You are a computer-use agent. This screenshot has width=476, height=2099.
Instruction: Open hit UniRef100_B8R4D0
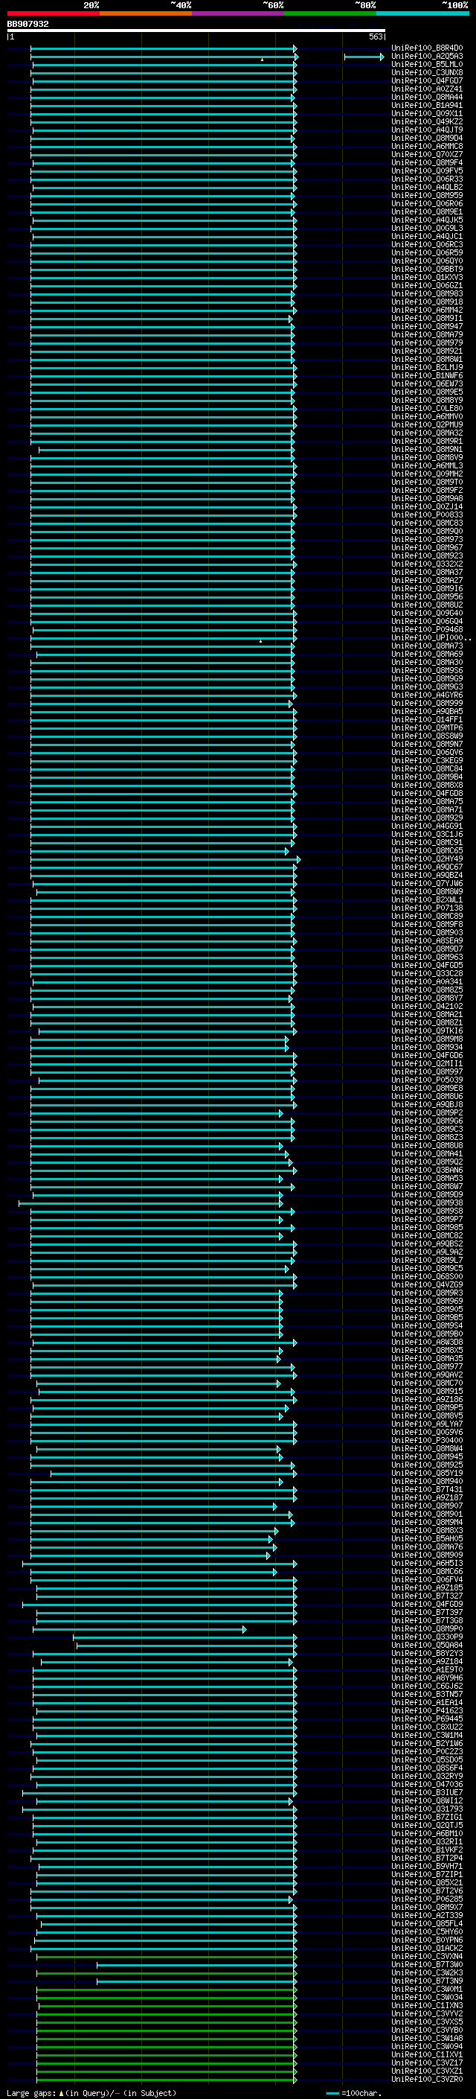[x=427, y=48]
